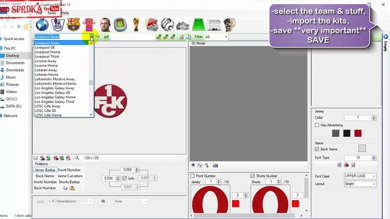
Task: Select the Jersey Badge position option
Action: pos(45,170)
